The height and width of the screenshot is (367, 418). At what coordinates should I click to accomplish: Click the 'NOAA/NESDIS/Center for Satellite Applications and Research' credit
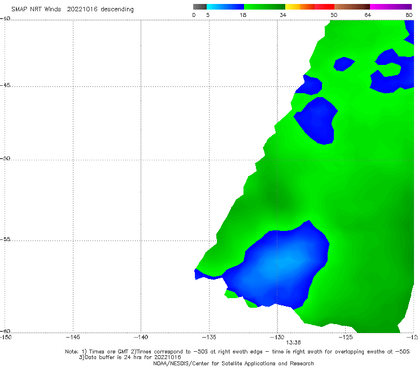point(233,363)
